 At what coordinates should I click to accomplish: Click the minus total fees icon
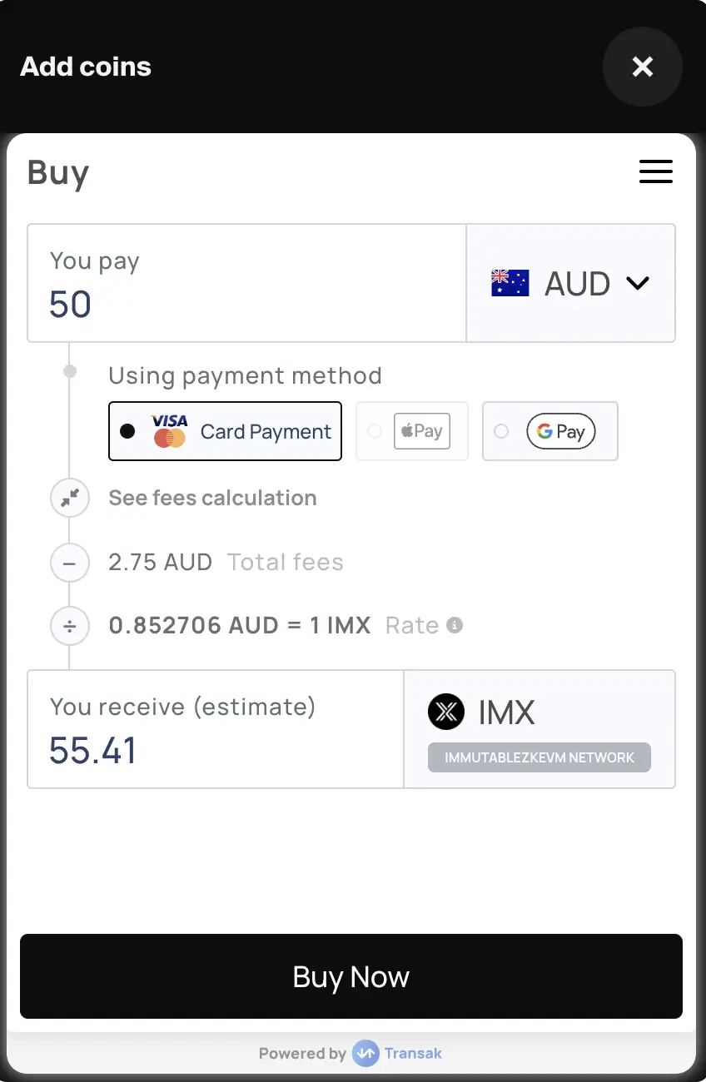coord(70,563)
